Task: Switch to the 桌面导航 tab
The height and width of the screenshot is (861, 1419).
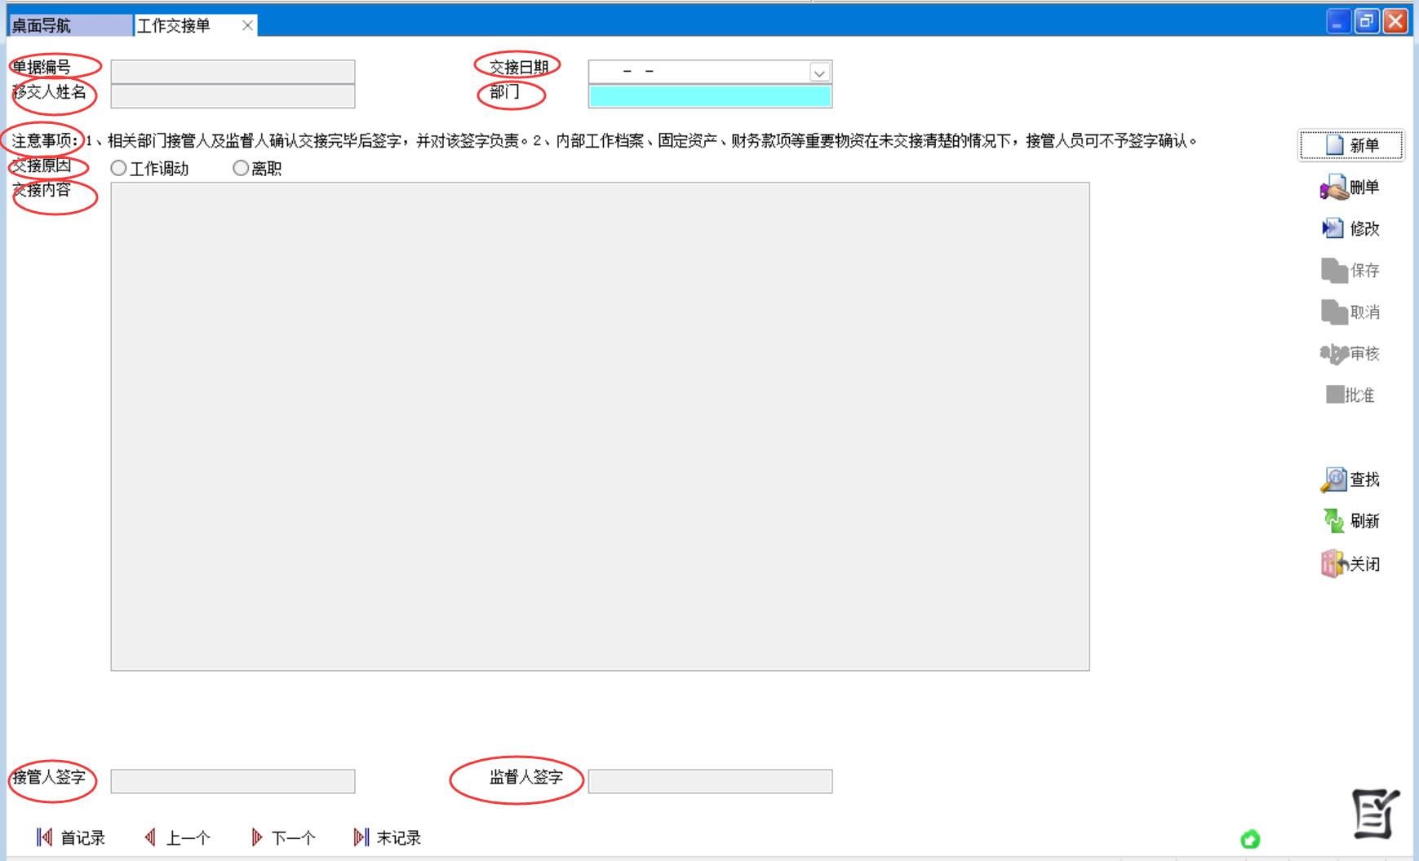Action: point(69,25)
